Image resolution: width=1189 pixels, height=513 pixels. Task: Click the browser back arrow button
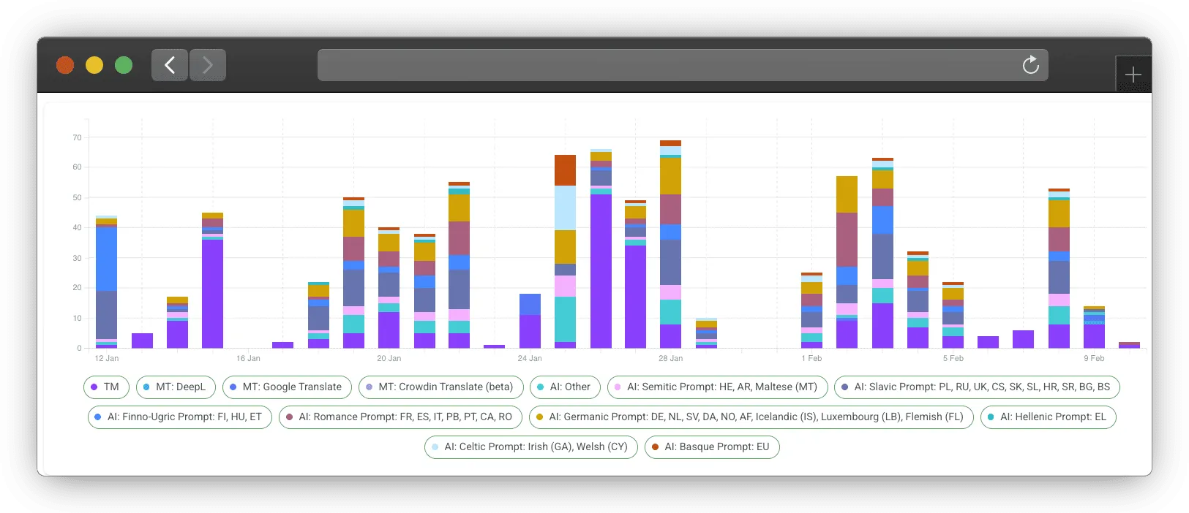coord(170,65)
